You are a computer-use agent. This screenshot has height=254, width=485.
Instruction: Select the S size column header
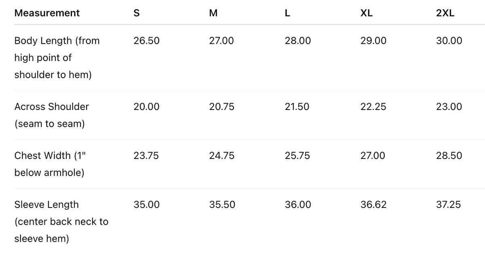click(137, 13)
